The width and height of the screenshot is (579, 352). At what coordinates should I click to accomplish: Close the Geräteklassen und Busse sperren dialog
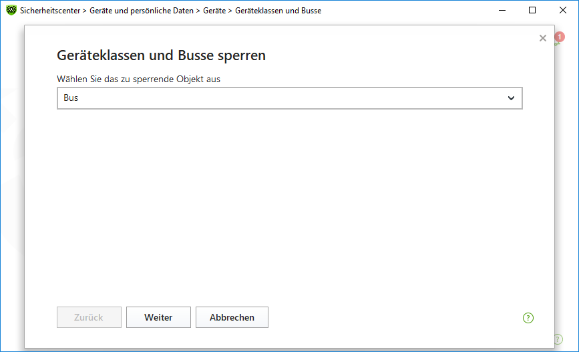(542, 38)
